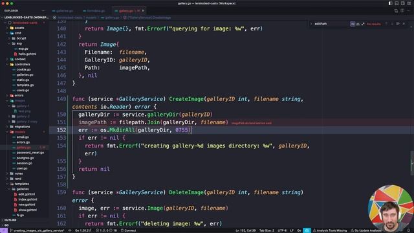This screenshot has height=233, width=414.
Task: Click Go 1.20.2 version in status bar
Action: click(83, 230)
